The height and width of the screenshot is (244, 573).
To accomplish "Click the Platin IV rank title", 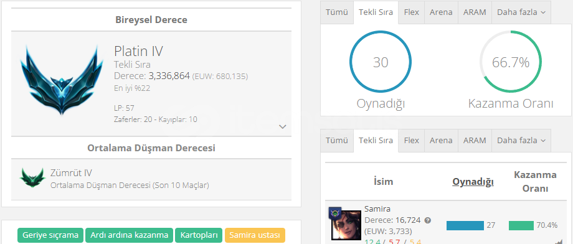I will tap(138, 51).
